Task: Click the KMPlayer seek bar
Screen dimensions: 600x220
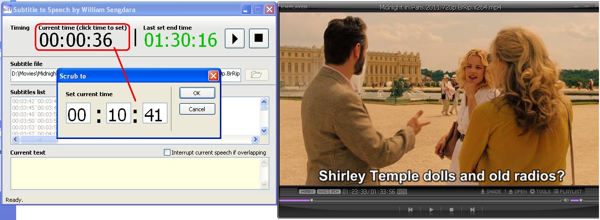Action: tap(421, 200)
